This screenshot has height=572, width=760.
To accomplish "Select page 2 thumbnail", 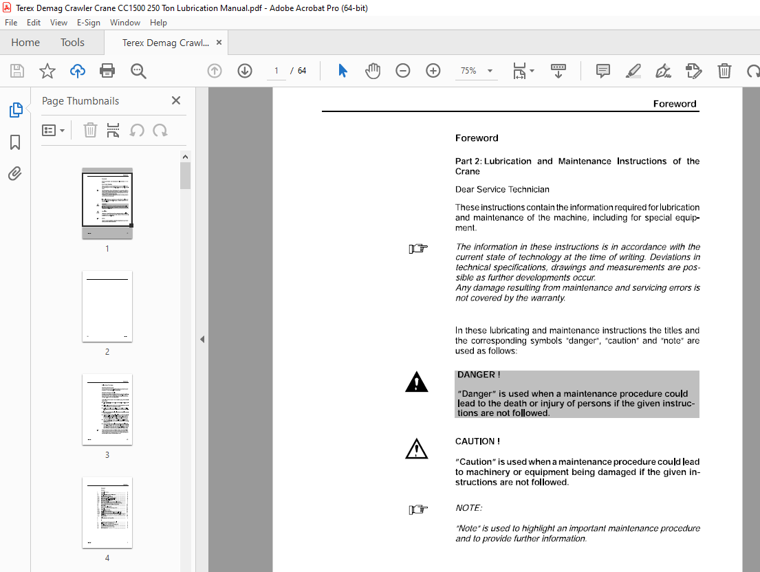I will pos(107,306).
